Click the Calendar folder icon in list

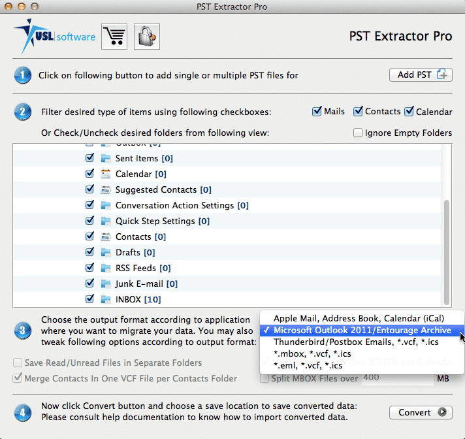click(106, 174)
